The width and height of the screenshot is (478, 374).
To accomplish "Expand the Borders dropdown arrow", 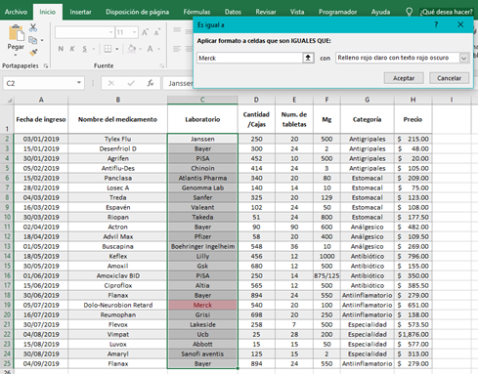I will click(116, 49).
